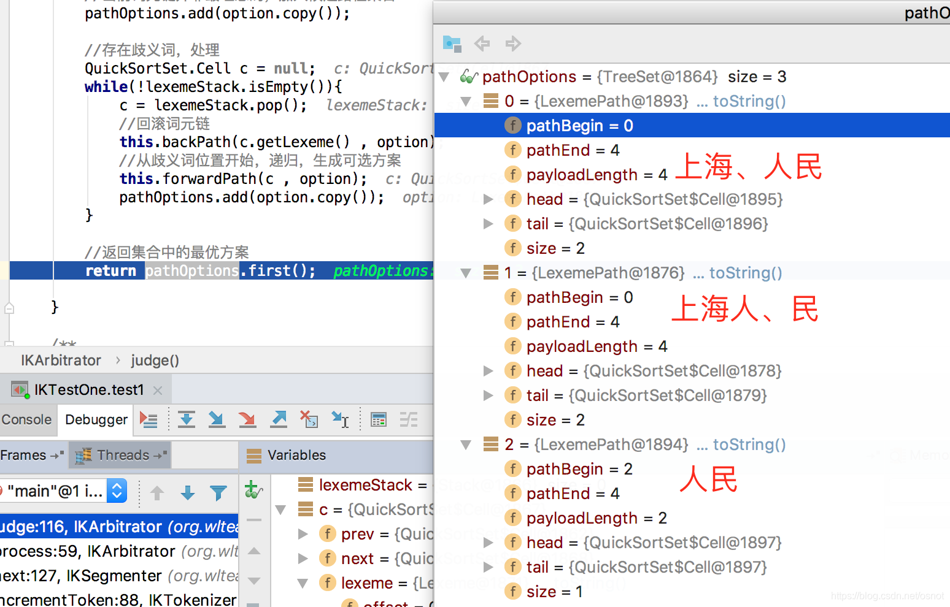Select payloadLength = 2 under element 2
The image size is (950, 607).
692,518
